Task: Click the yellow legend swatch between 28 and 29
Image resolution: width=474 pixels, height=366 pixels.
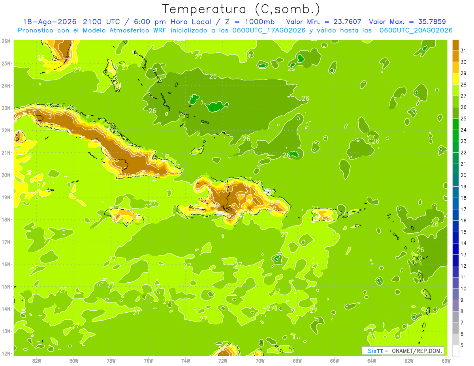Action: (x=455, y=79)
